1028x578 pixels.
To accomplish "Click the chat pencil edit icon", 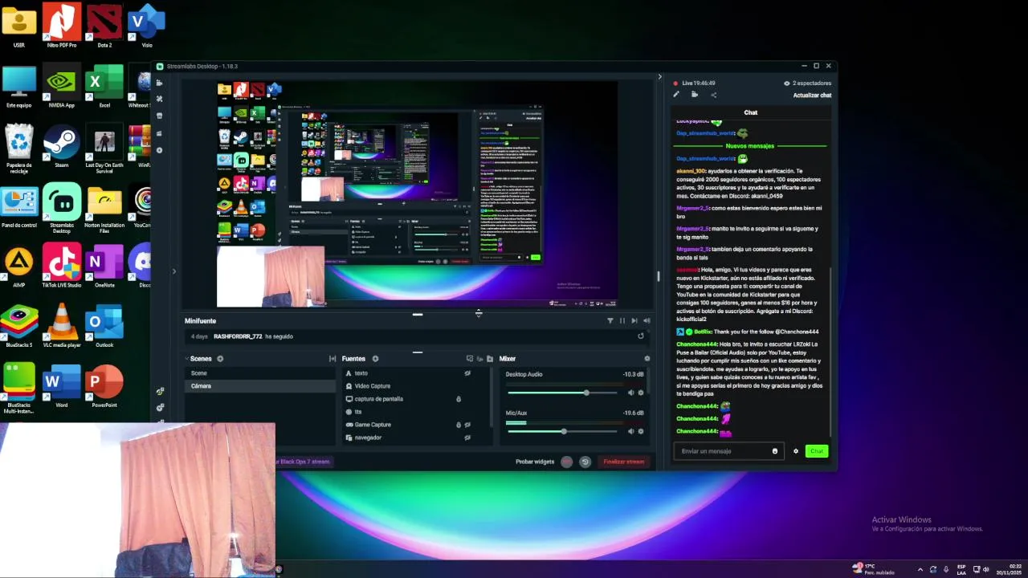I will (676, 95).
